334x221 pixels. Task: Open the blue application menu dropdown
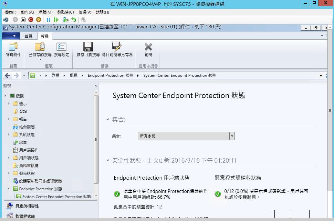(11, 36)
